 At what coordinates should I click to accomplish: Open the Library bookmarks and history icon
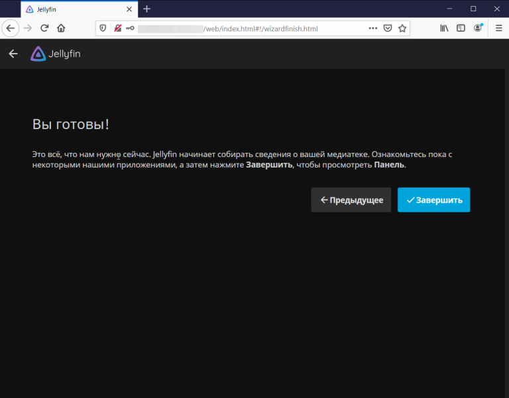(x=445, y=28)
